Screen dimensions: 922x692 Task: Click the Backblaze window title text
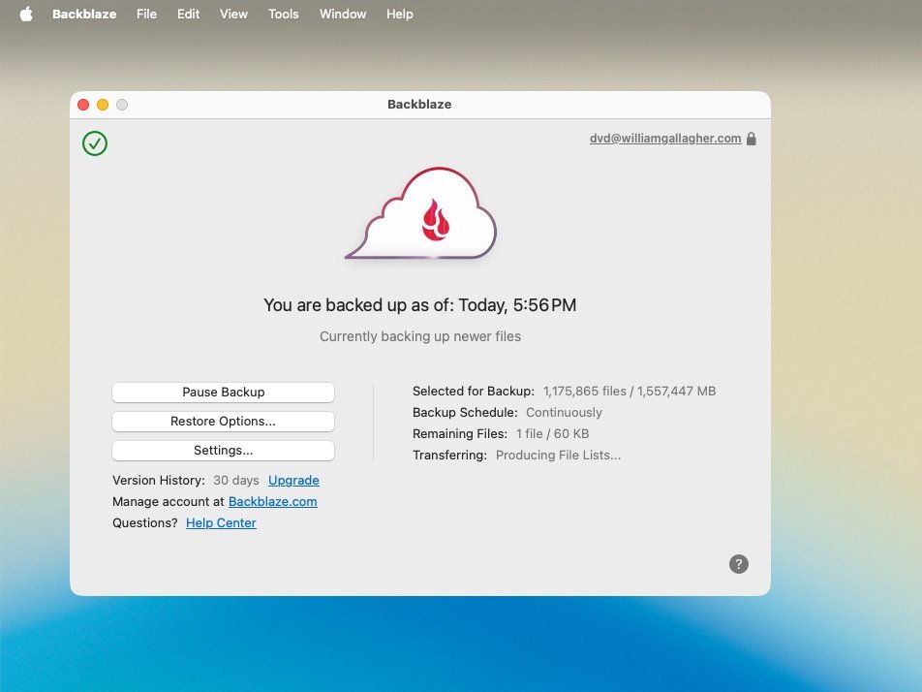(419, 104)
